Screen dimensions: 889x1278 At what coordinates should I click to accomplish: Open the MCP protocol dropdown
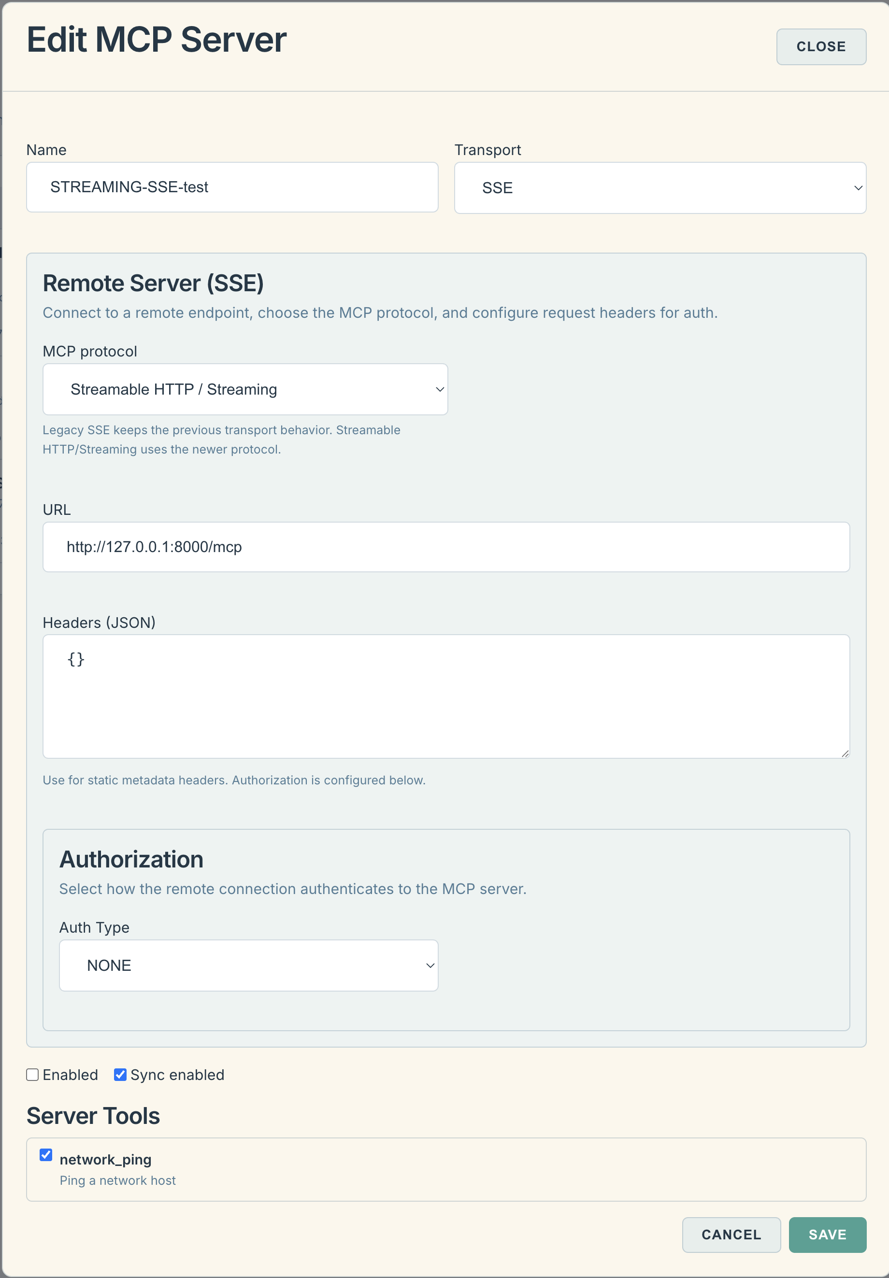click(244, 389)
